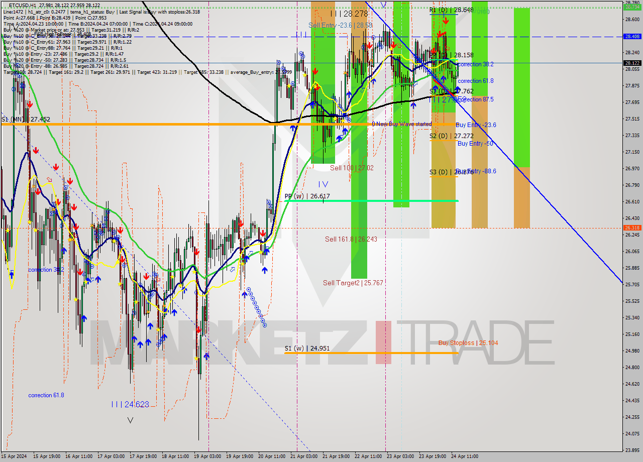Click the 'correction 87.5' label

(x=475, y=99)
